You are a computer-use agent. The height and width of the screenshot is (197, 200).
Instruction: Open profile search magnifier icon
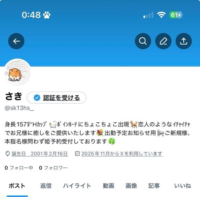click(143, 41)
